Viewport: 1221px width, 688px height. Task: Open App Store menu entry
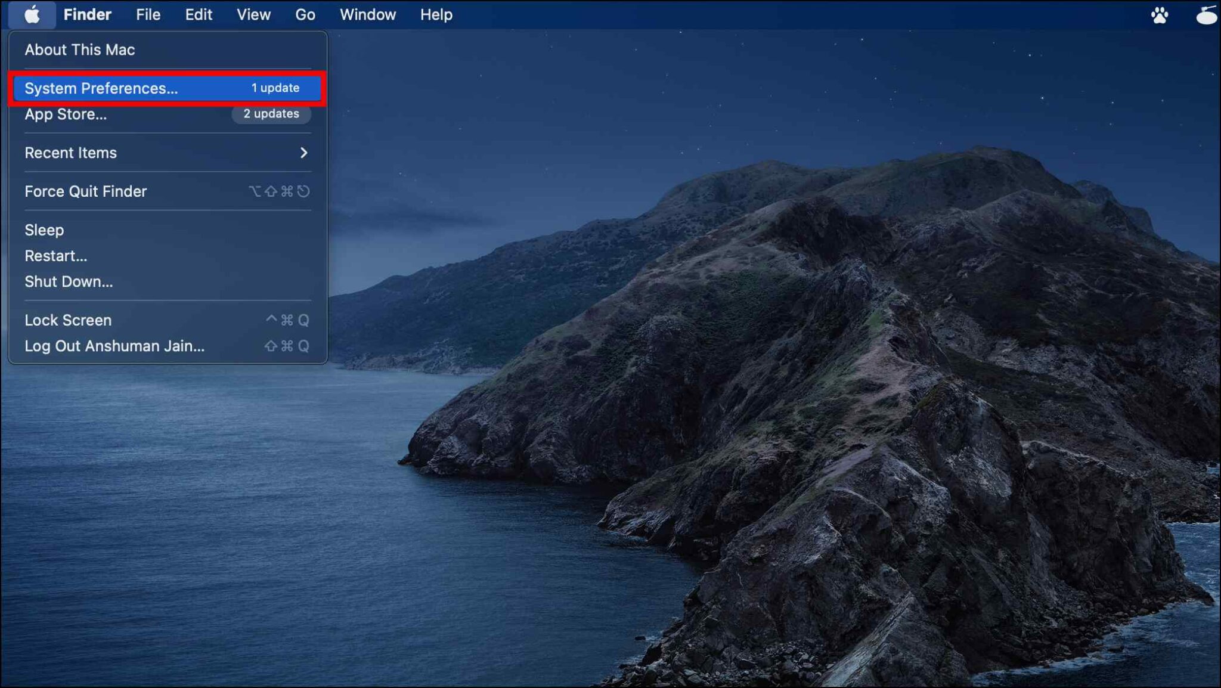pos(66,114)
